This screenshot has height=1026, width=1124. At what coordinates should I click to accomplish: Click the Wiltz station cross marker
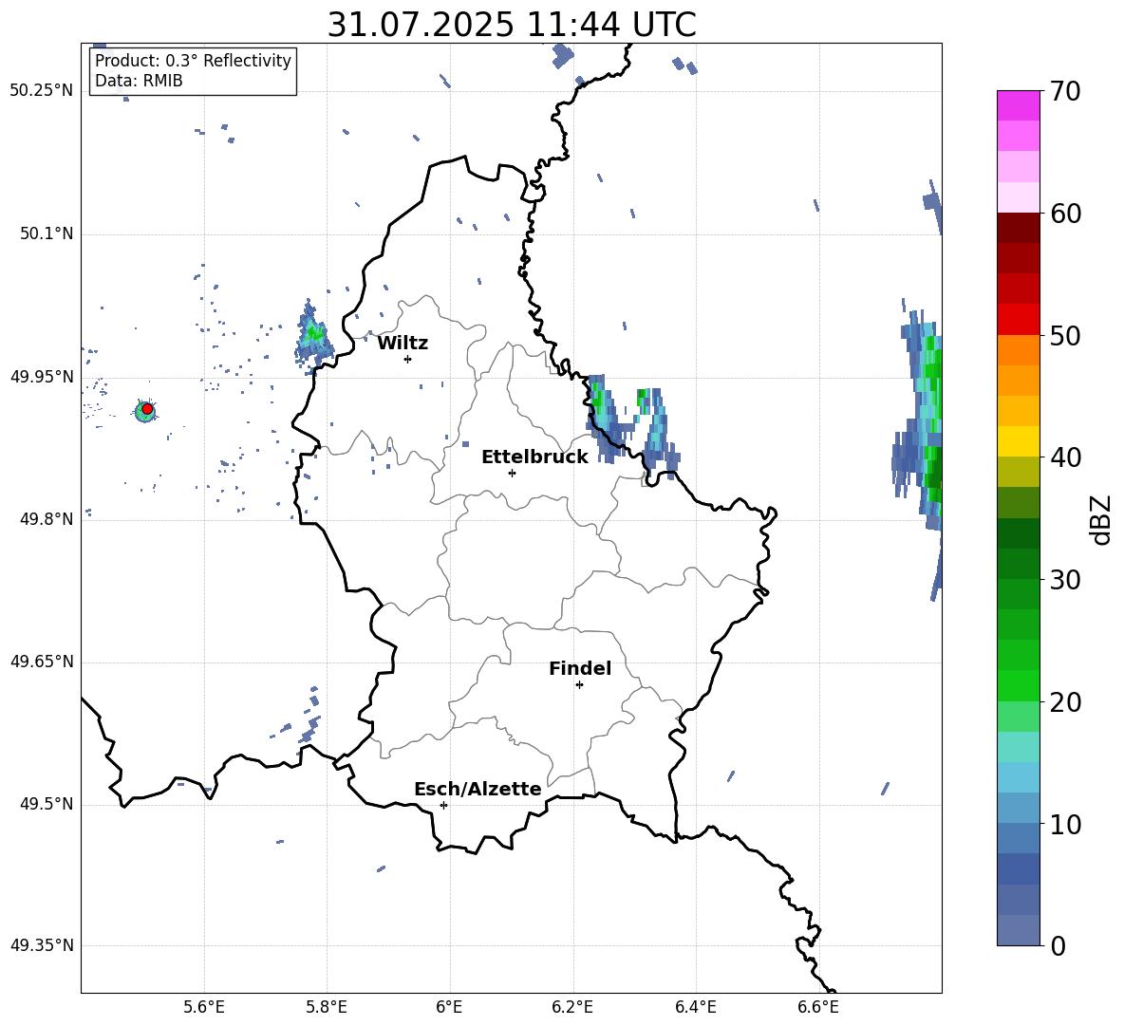click(408, 359)
